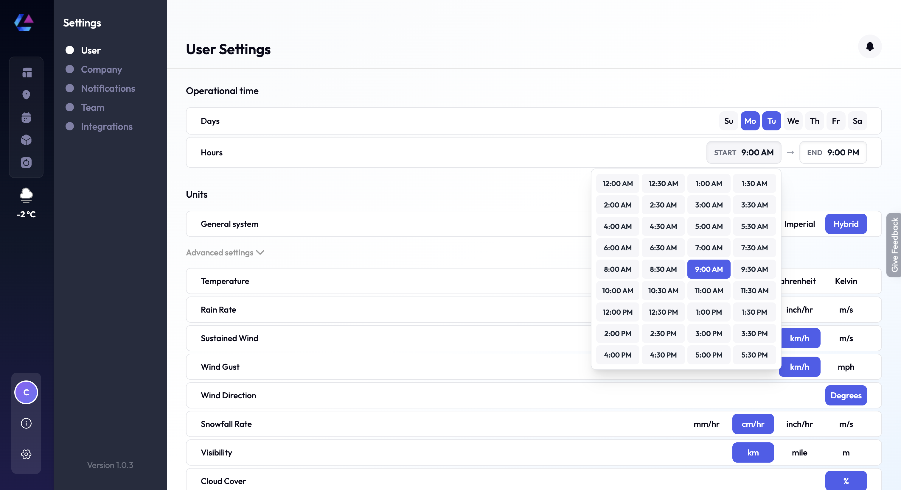Open the user avatar with letter C
The image size is (901, 490).
(x=26, y=392)
